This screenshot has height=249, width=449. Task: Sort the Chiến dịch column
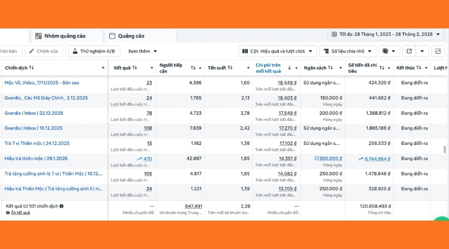(31, 68)
